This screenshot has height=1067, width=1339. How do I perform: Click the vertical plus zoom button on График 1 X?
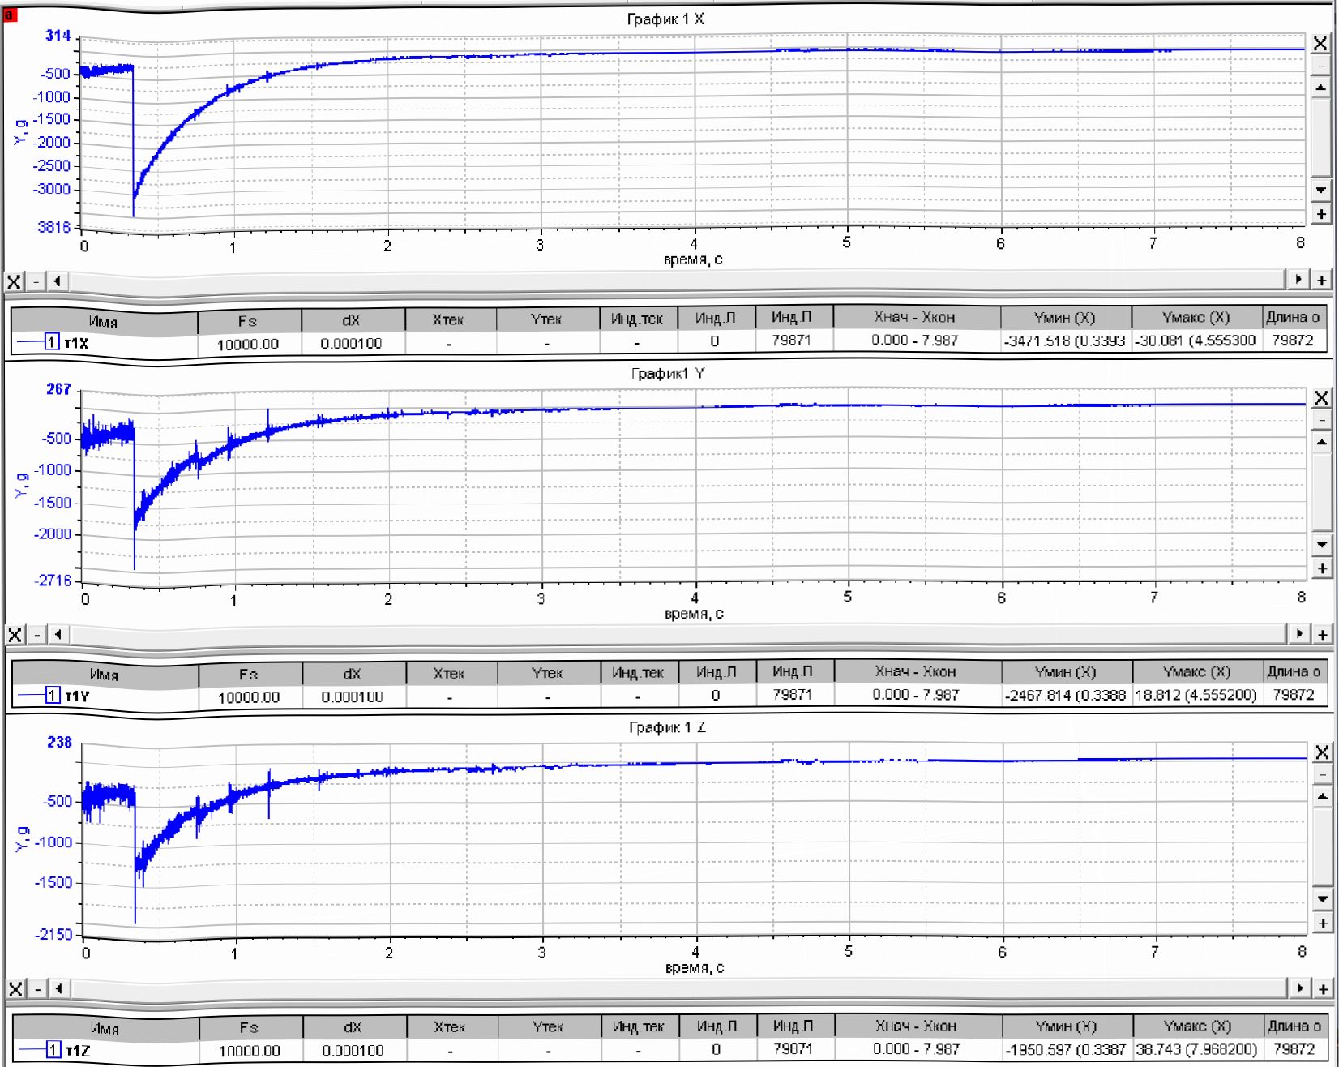pos(1321,214)
